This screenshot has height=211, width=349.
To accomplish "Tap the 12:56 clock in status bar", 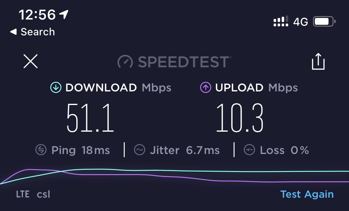I will click(x=37, y=15).
